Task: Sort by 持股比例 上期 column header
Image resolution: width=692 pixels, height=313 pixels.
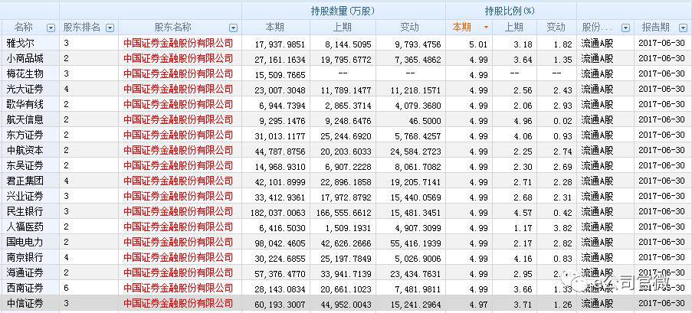Action: coord(513,28)
